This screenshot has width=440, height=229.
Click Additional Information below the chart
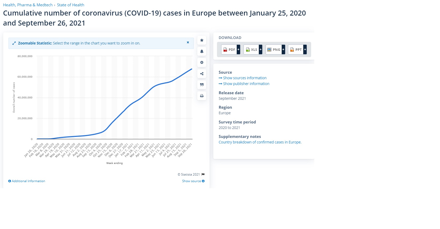tap(27, 181)
